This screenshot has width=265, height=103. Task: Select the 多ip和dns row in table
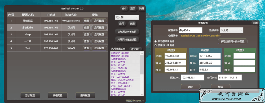[58, 28]
